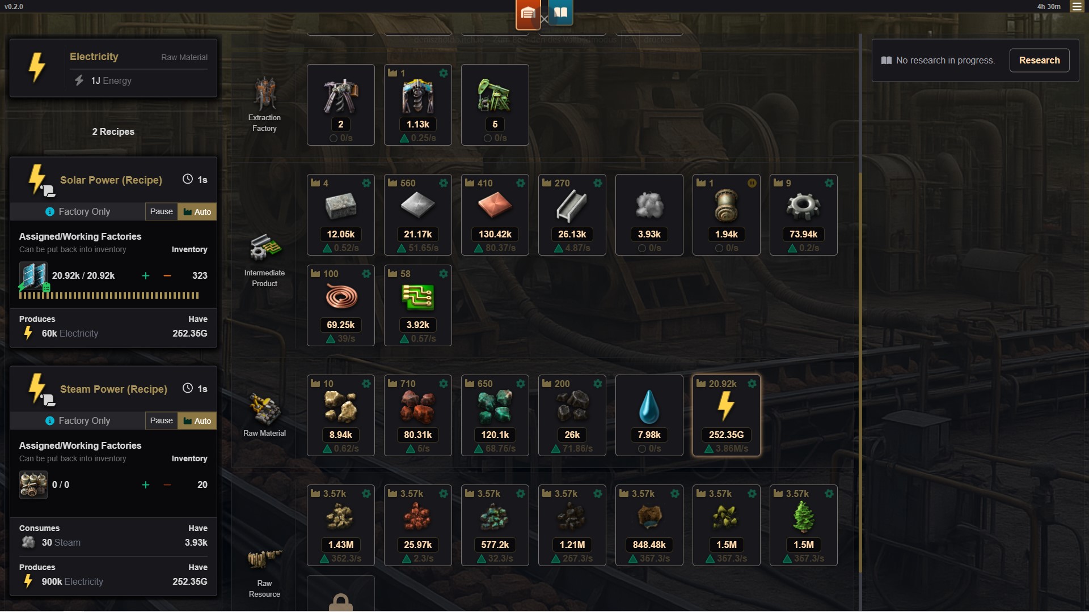Set Steam Power recipe to Auto
Image resolution: width=1089 pixels, height=612 pixels.
pyautogui.click(x=197, y=420)
